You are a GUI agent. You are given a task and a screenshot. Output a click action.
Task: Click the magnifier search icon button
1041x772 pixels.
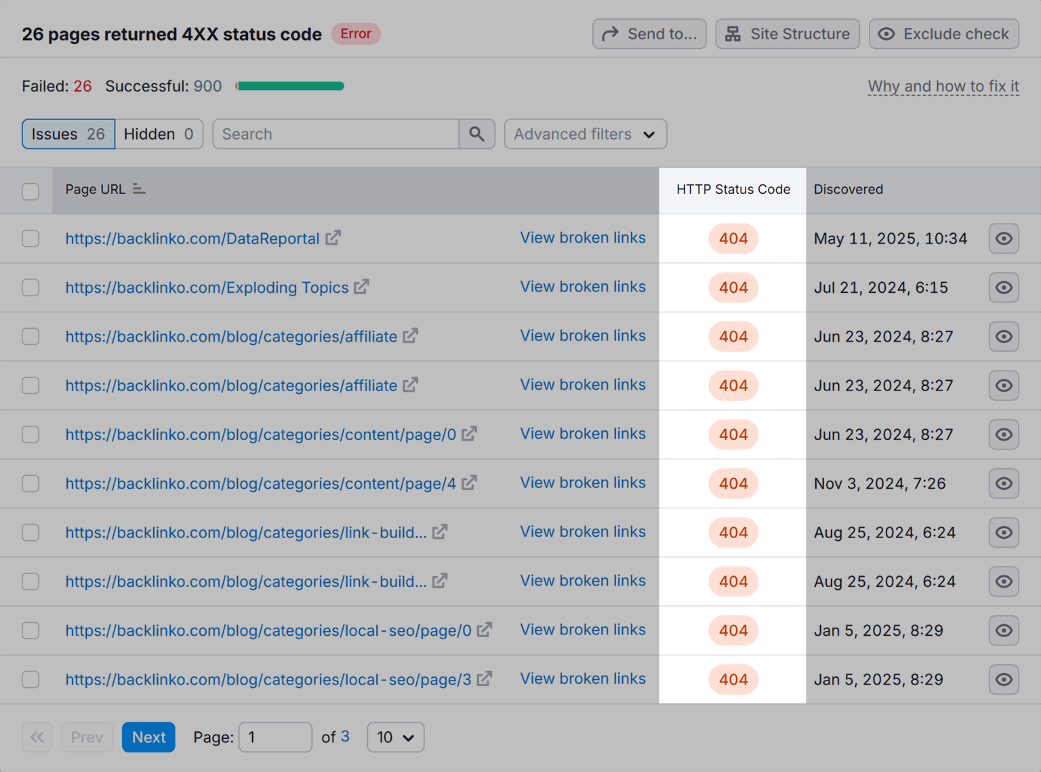477,134
